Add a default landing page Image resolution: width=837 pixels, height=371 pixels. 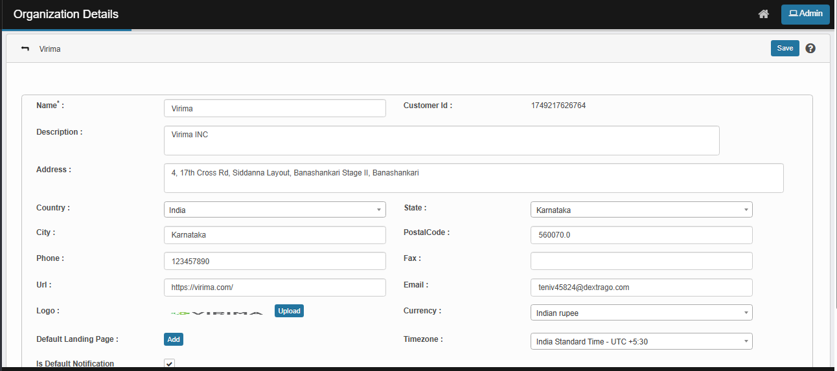174,339
